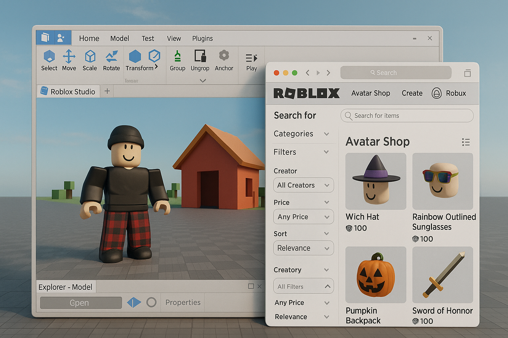The height and width of the screenshot is (338, 508).
Task: Add a new tab with plus icon
Action: coord(107,91)
